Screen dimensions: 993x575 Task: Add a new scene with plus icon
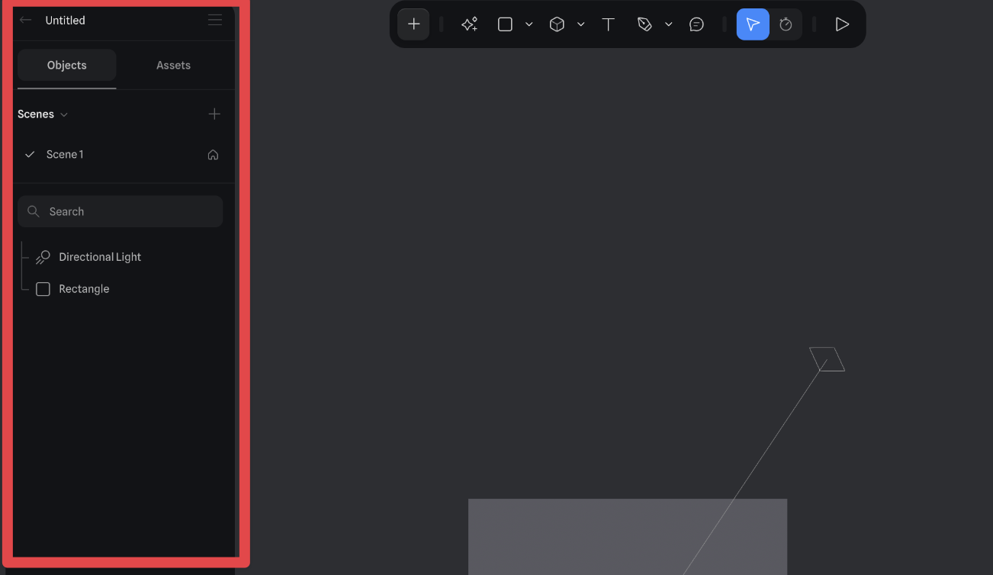pyautogui.click(x=214, y=114)
